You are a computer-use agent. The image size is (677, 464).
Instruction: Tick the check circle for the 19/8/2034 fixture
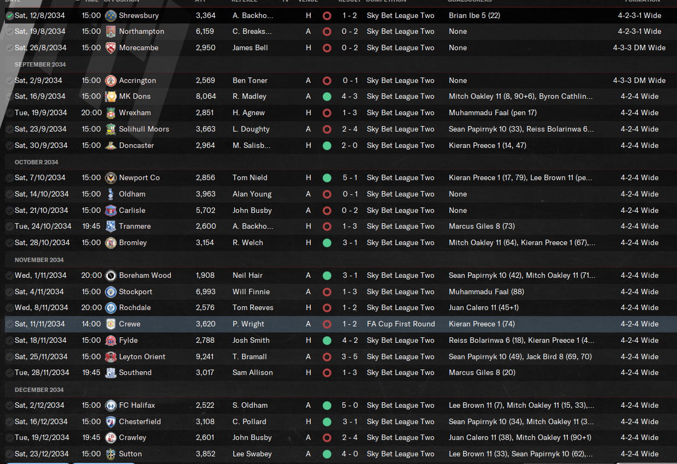coord(9,32)
